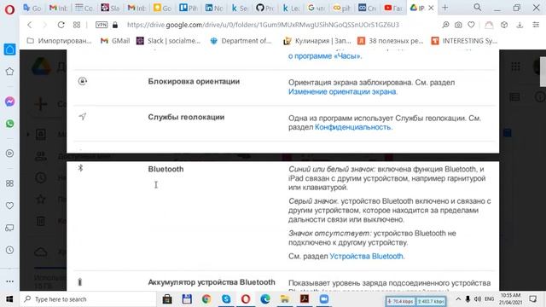Take a snapshot with the camera icon
Image resolution: width=546 pixels, height=307 pixels.
(x=458, y=25)
